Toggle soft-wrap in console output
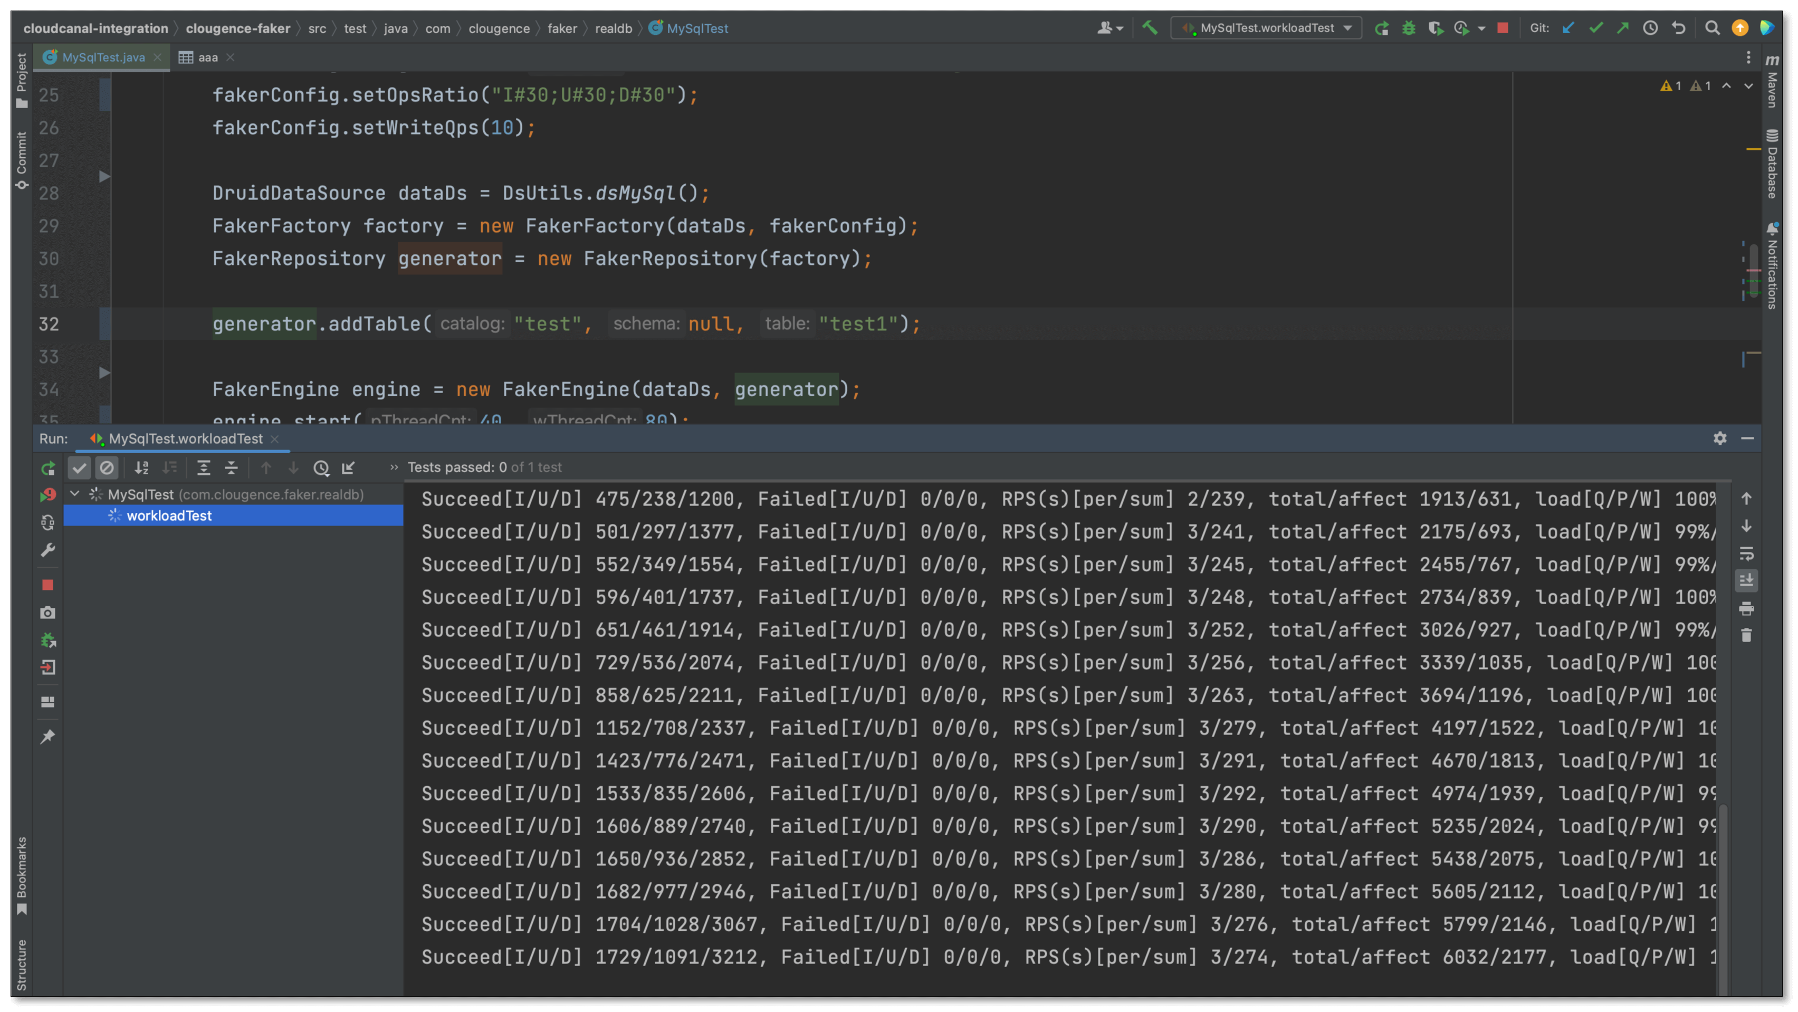 click(x=1746, y=553)
